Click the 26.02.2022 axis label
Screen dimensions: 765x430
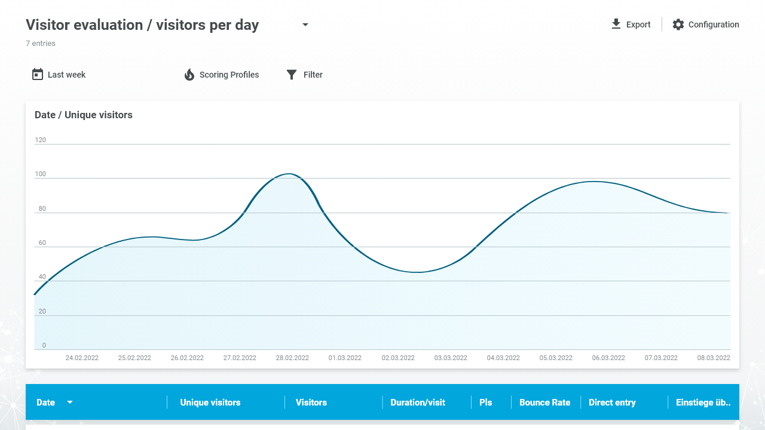pyautogui.click(x=187, y=358)
